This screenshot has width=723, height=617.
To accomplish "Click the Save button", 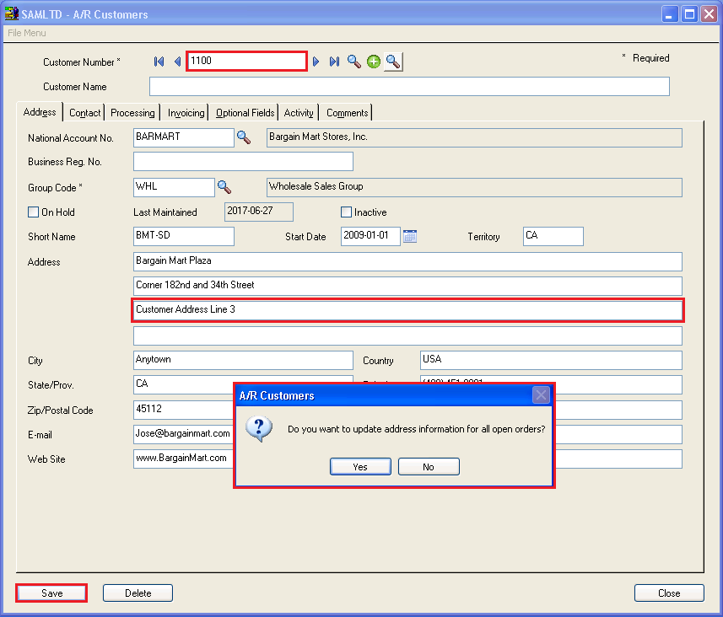I will click(x=51, y=593).
